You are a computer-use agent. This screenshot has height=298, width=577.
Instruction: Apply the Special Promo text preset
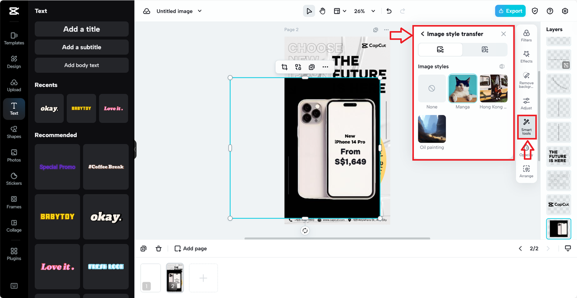[x=57, y=167]
